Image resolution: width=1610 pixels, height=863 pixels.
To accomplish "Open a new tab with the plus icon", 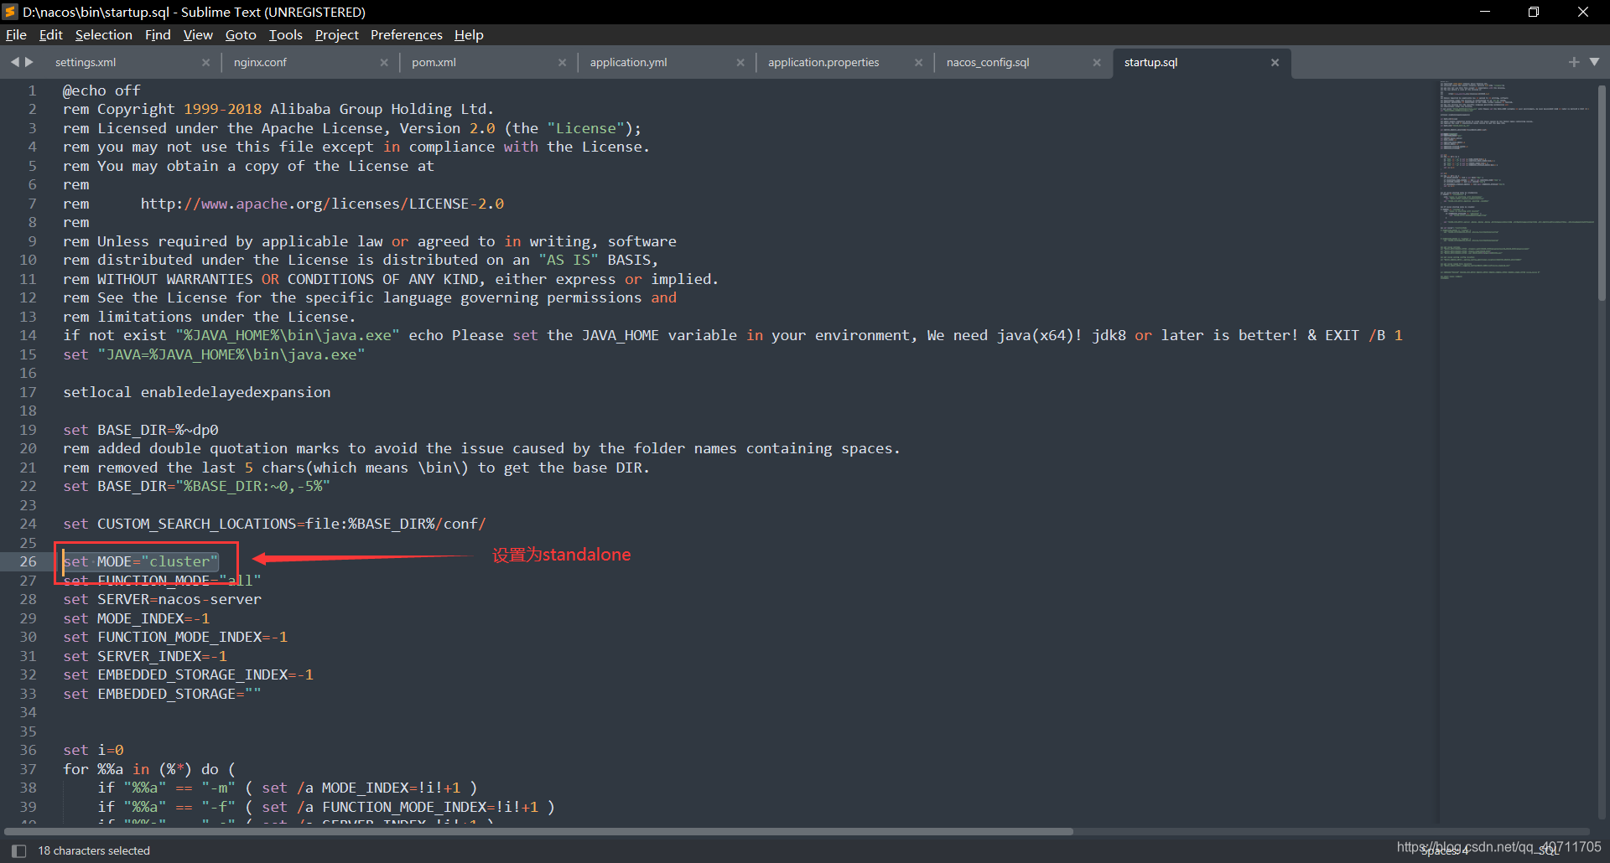I will [1573, 61].
